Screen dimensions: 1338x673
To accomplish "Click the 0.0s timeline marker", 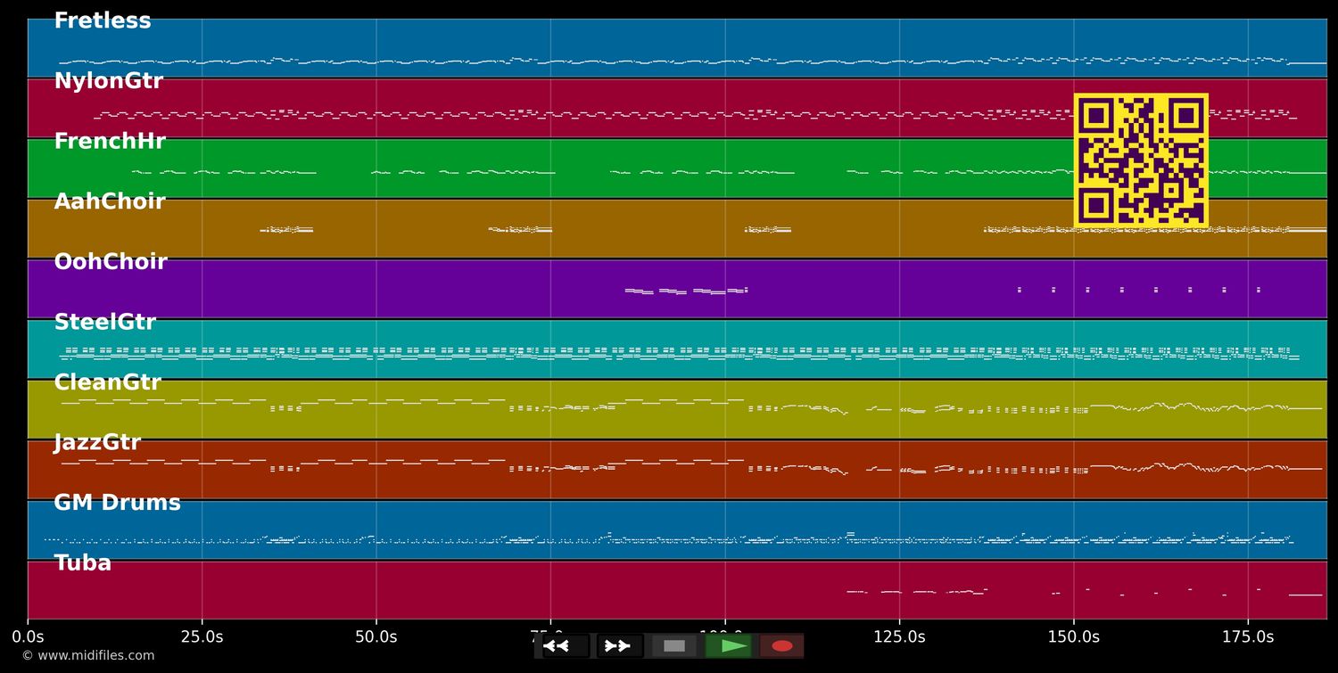I will [29, 636].
